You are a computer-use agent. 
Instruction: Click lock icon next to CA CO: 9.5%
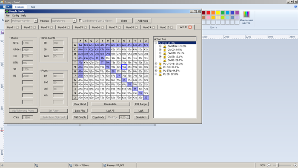[x=165, y=49]
